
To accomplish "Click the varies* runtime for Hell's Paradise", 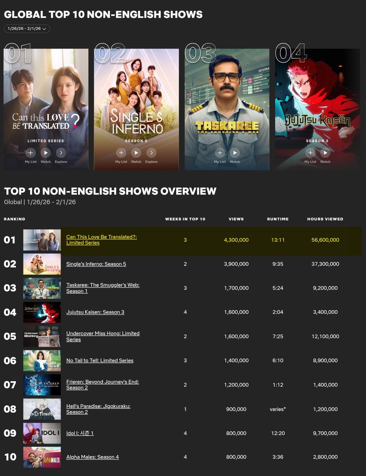I will pyautogui.click(x=278, y=409).
